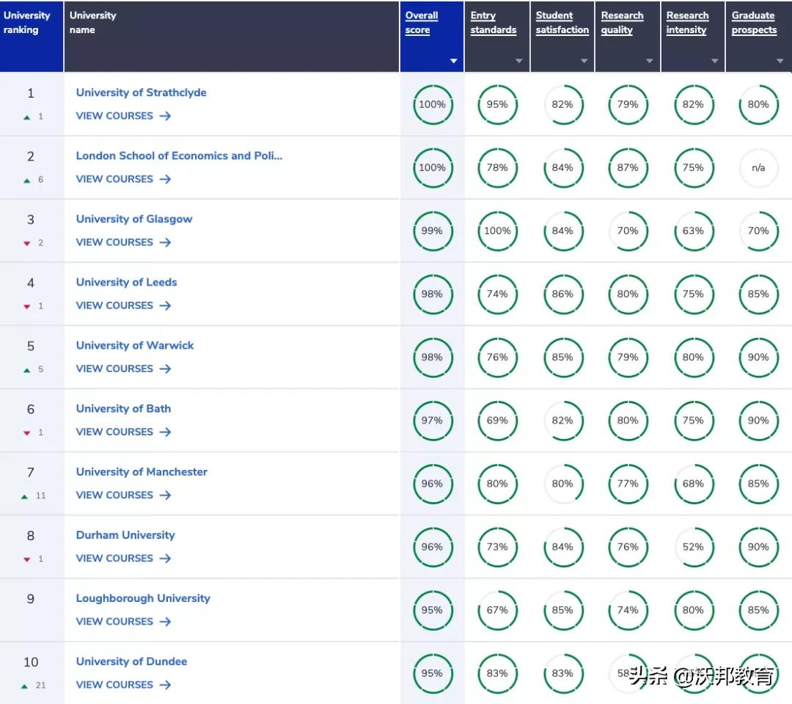View courses for University of Bath

coord(123,432)
